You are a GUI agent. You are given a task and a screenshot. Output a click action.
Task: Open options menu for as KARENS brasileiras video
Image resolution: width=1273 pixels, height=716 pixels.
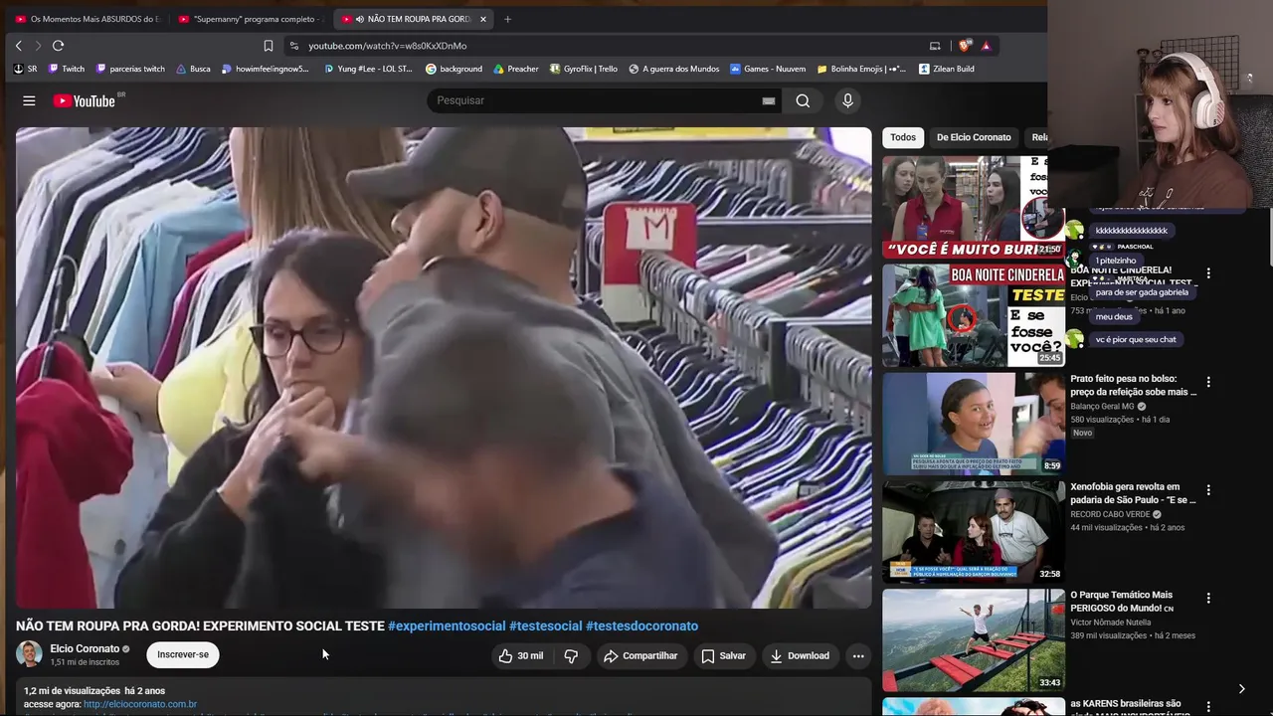1208,706
